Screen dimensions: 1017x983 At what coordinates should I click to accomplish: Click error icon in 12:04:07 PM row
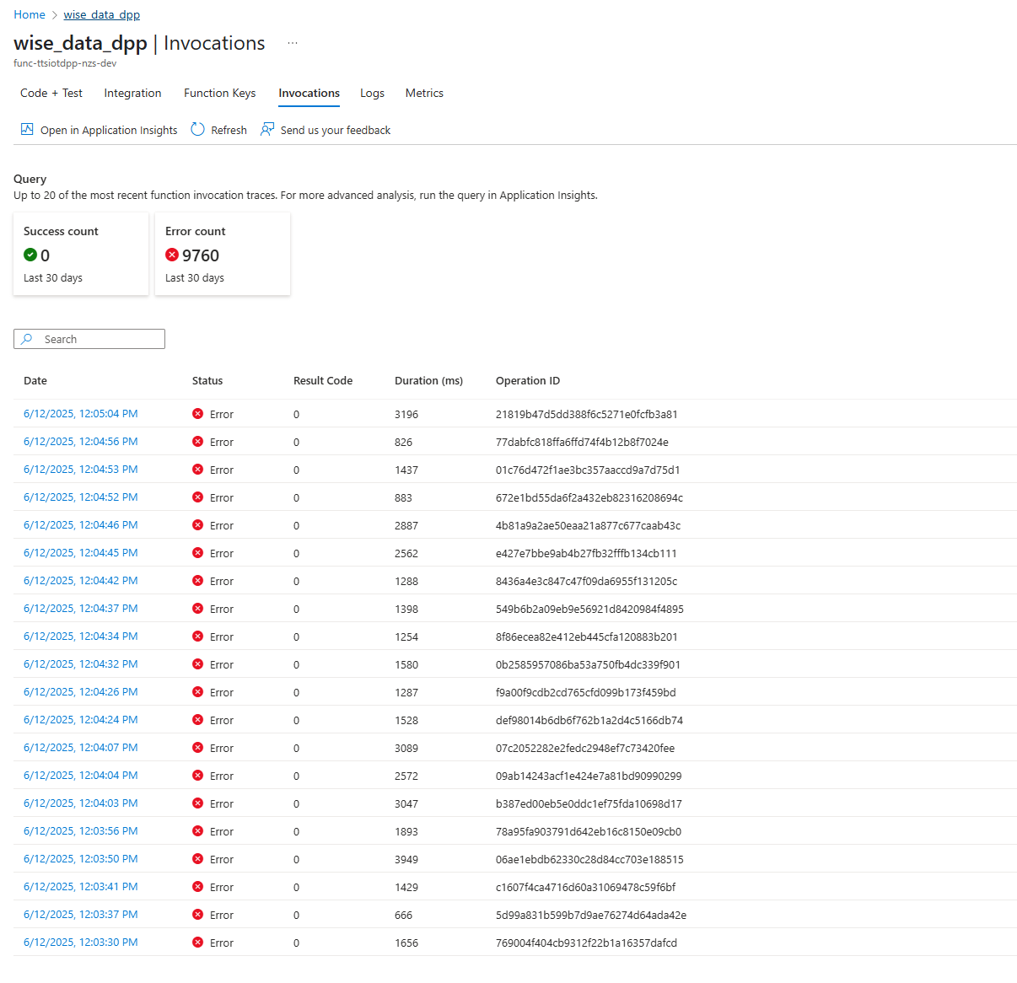(197, 748)
